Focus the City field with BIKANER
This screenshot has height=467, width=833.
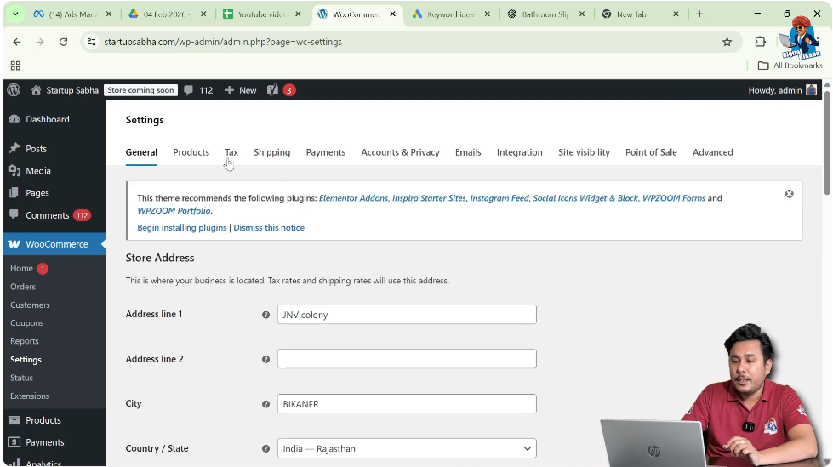click(407, 404)
